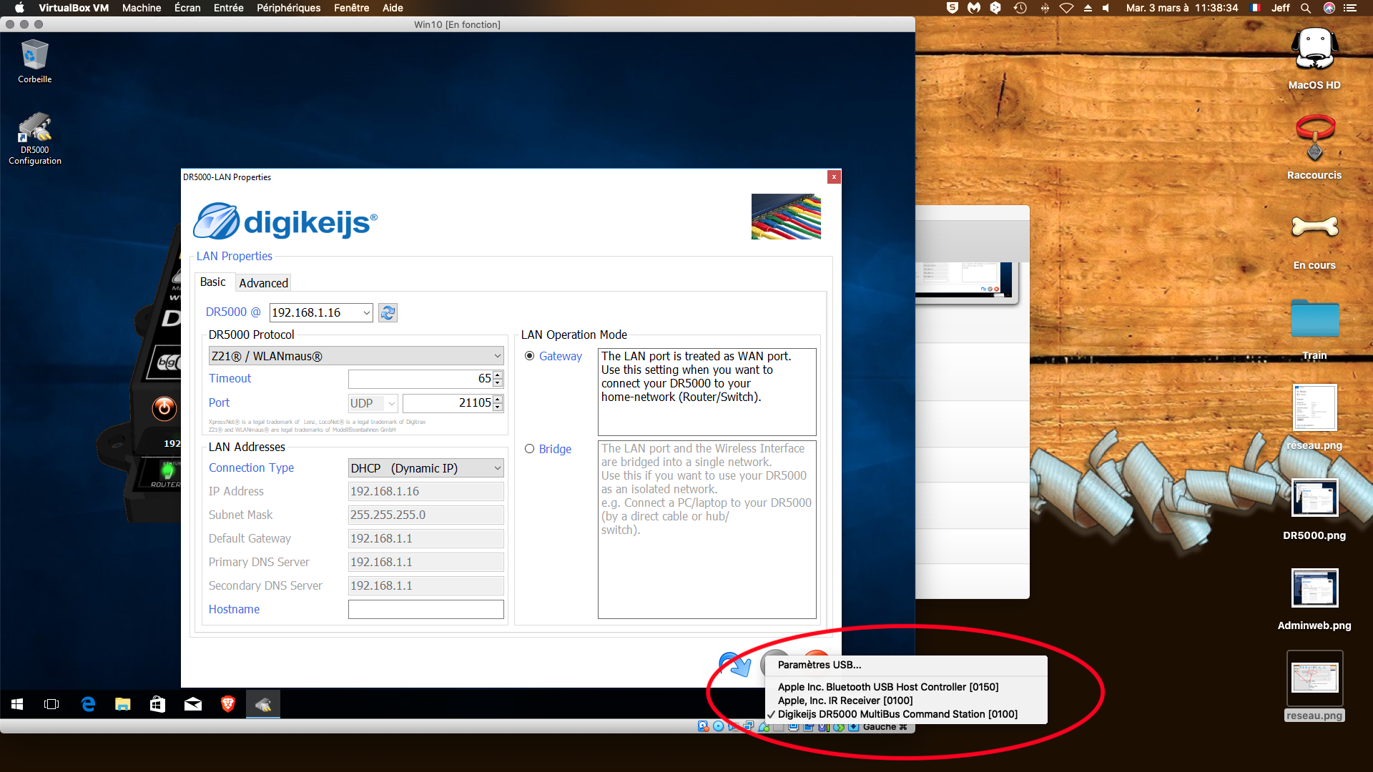Image resolution: width=1373 pixels, height=772 pixels.
Task: Click the Hostname input field
Action: click(x=425, y=609)
